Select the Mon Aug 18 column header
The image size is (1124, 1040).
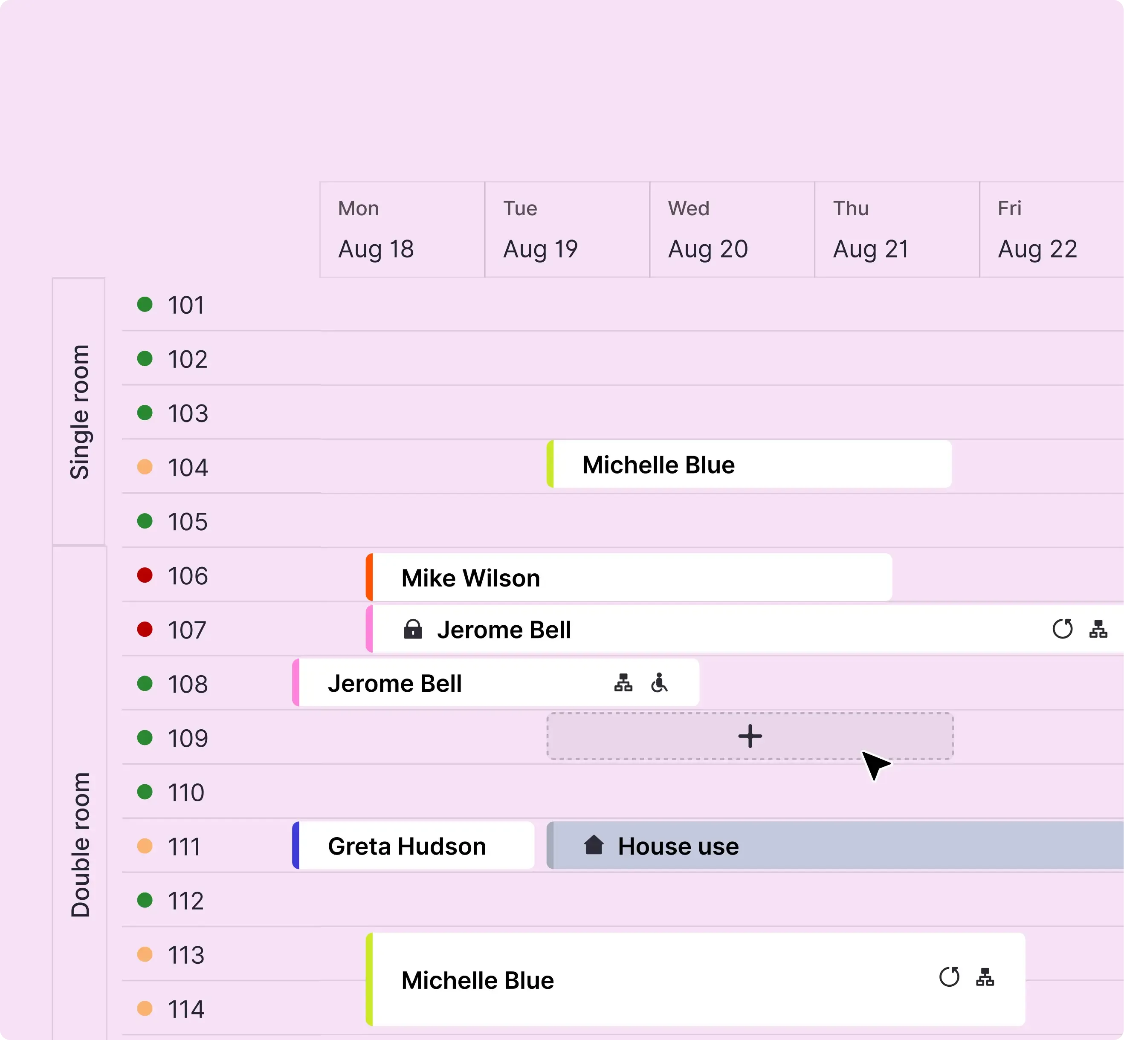point(402,230)
